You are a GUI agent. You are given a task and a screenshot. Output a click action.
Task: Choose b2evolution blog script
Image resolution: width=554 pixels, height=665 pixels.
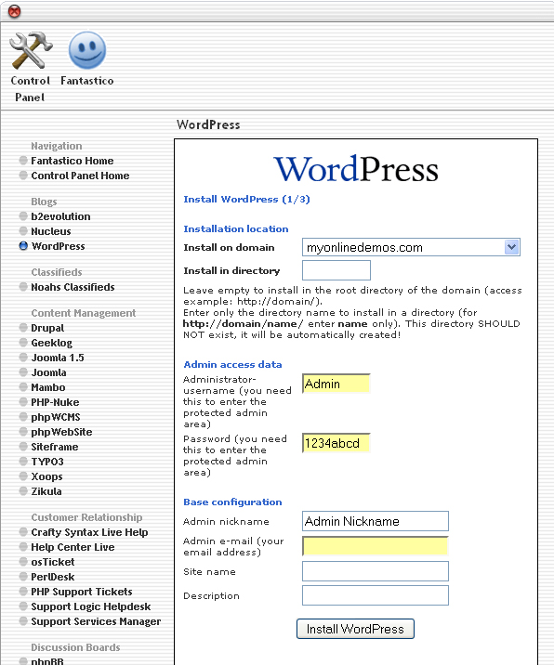click(60, 216)
